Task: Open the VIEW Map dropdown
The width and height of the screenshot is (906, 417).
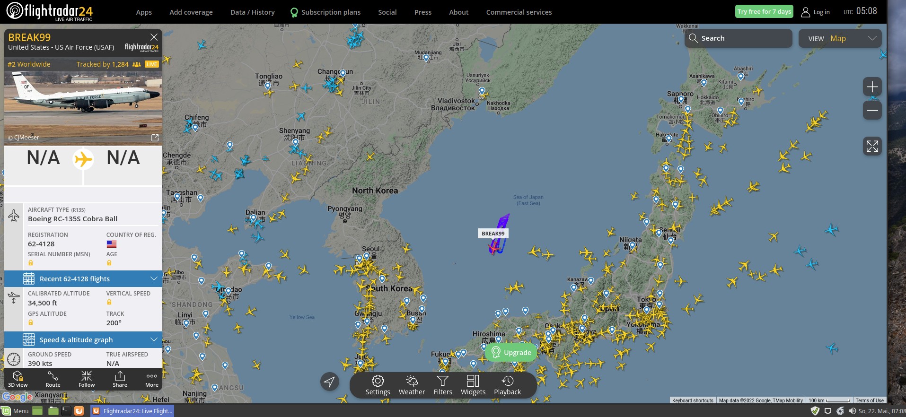Action: click(840, 38)
